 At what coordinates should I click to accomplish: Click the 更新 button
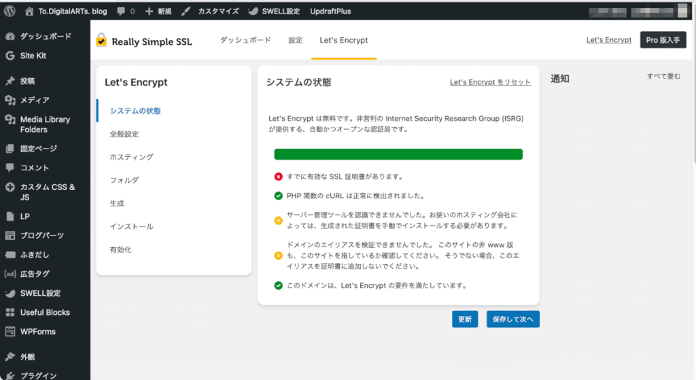(465, 320)
